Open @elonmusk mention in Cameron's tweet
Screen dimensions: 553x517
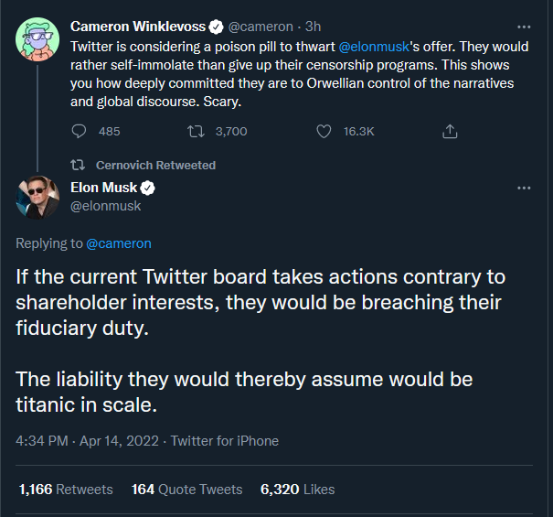click(374, 47)
